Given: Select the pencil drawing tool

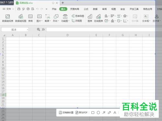Looking at the screenshot, I should (109, 113).
